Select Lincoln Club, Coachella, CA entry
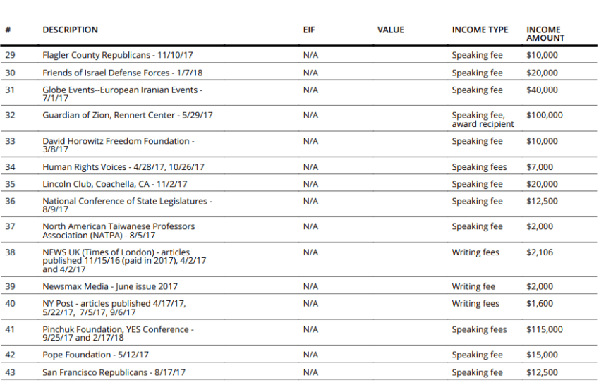606x385 pixels. [x=115, y=184]
